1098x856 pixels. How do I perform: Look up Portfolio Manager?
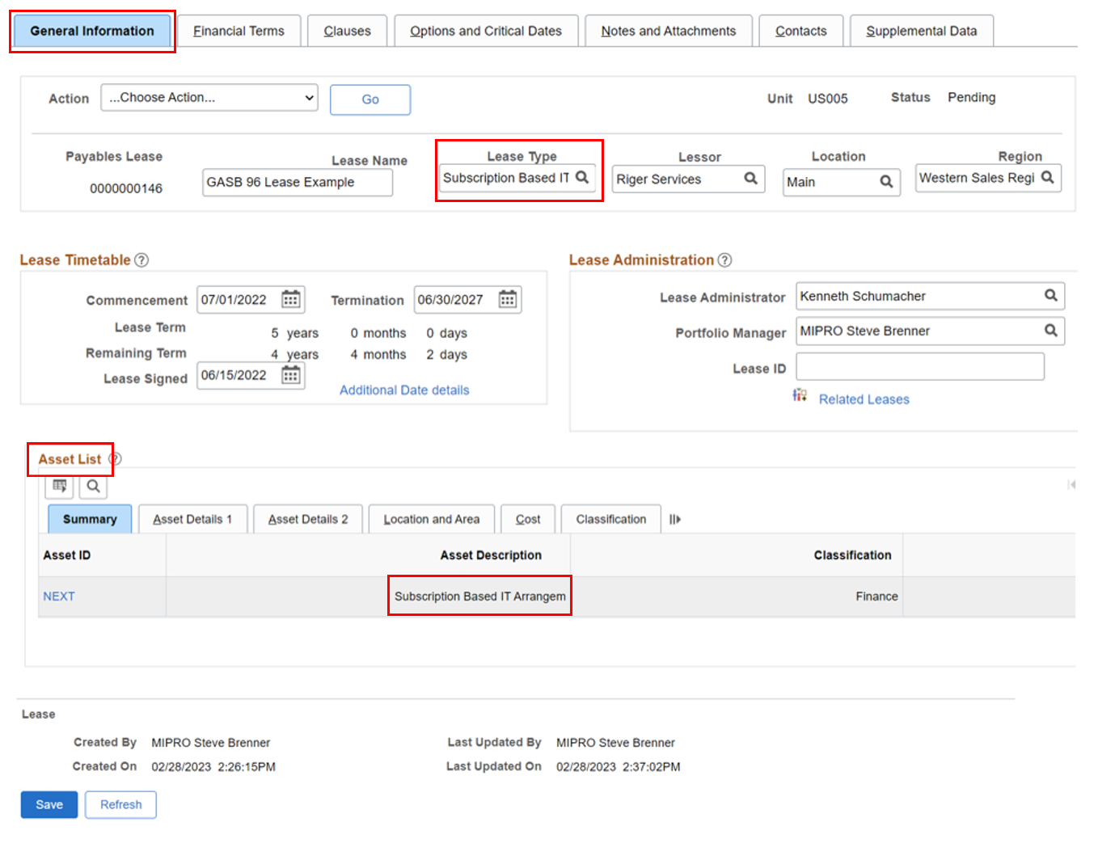[x=1051, y=331]
